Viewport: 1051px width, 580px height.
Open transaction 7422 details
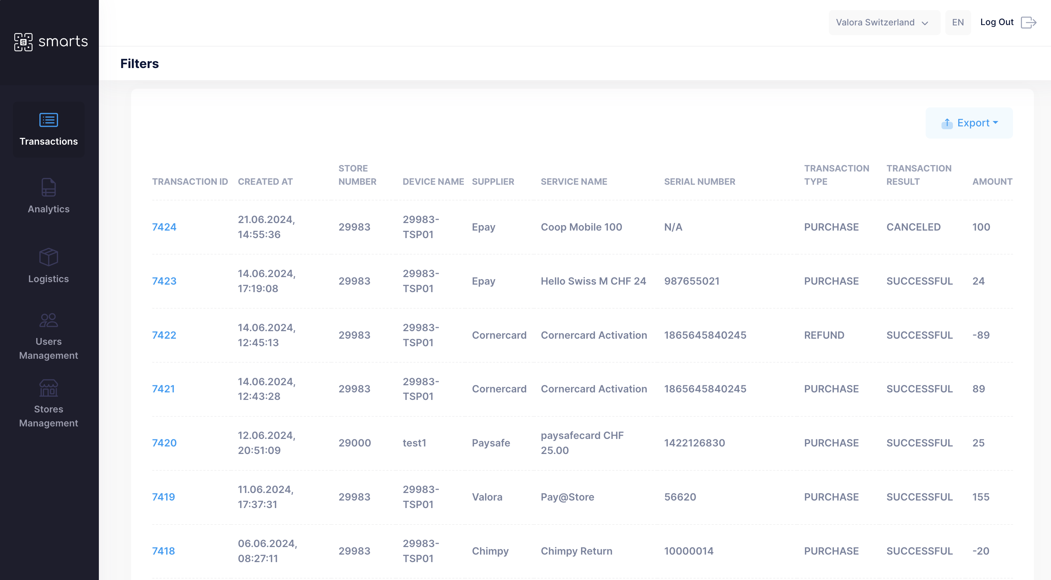tap(164, 335)
